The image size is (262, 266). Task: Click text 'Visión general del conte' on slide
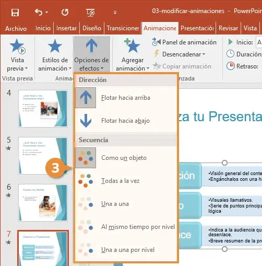[235, 174]
